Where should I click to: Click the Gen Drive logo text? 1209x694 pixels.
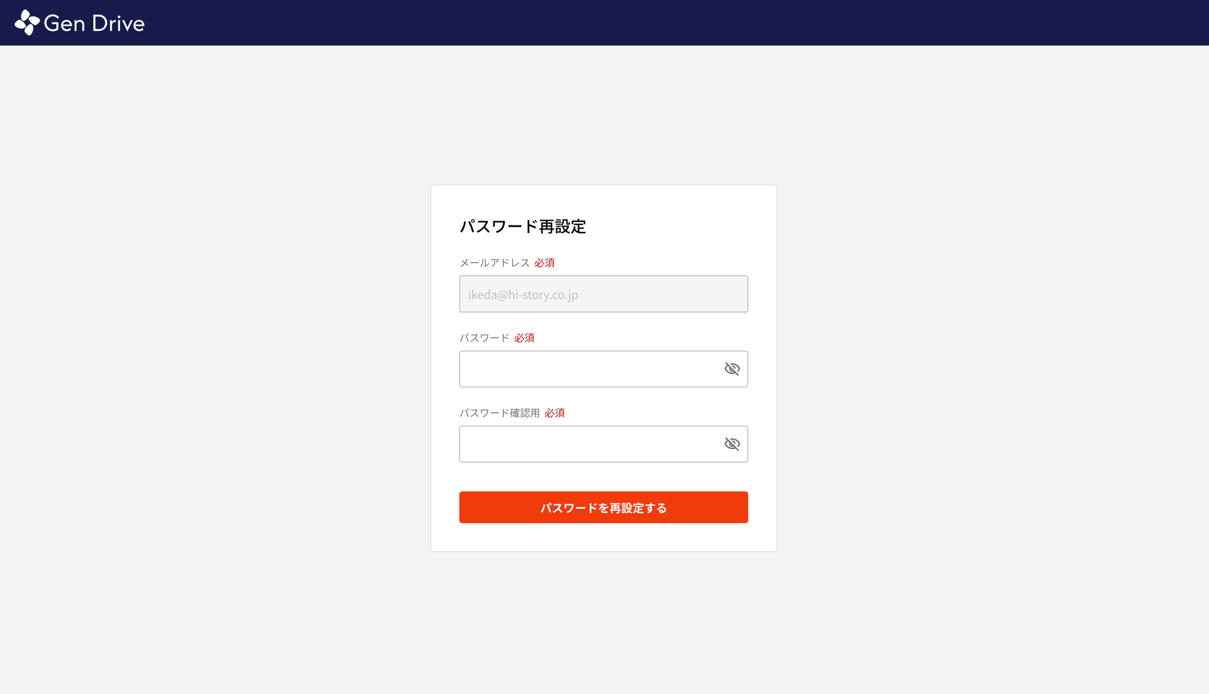[x=94, y=24]
